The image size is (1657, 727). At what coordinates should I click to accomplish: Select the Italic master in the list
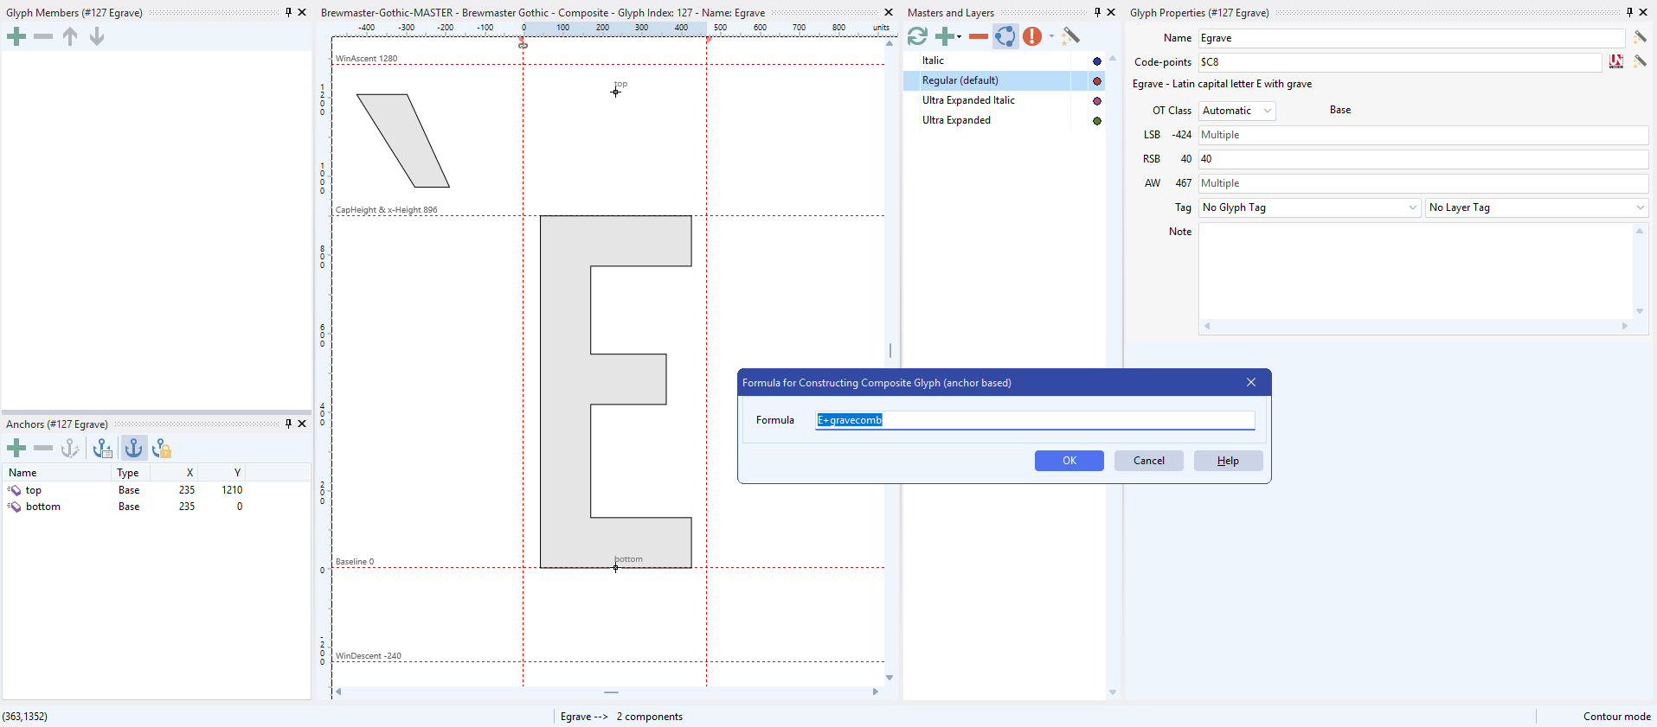coord(933,61)
